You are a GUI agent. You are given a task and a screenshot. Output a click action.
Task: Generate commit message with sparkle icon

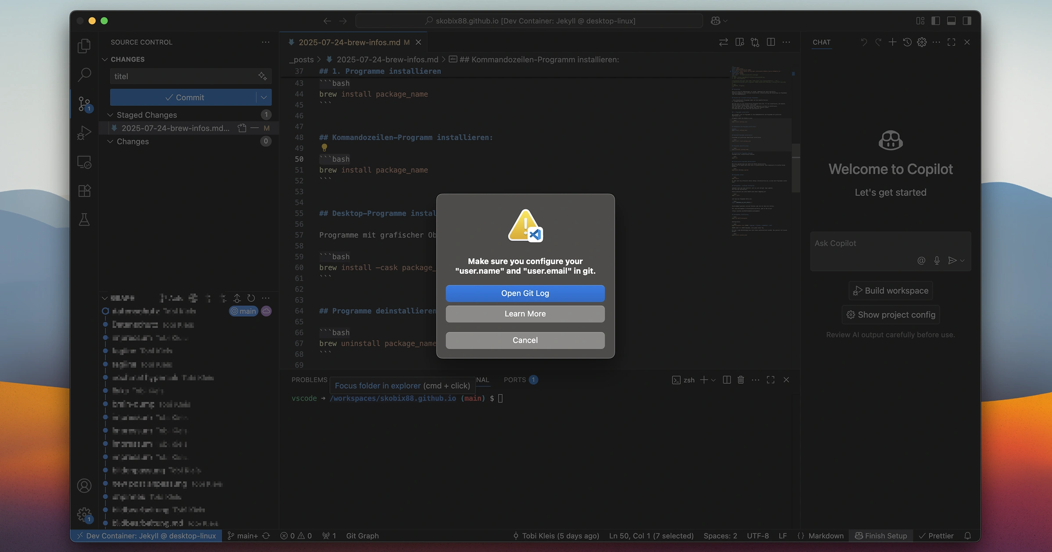(262, 76)
